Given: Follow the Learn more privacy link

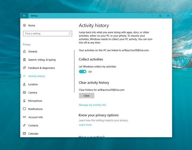Looking at the screenshot, I should click(85, 125).
